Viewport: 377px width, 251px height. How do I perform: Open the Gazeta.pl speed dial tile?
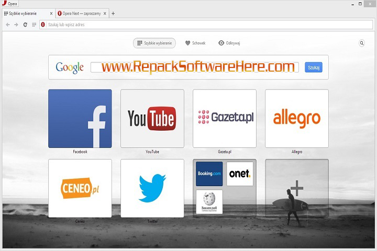coord(225,119)
